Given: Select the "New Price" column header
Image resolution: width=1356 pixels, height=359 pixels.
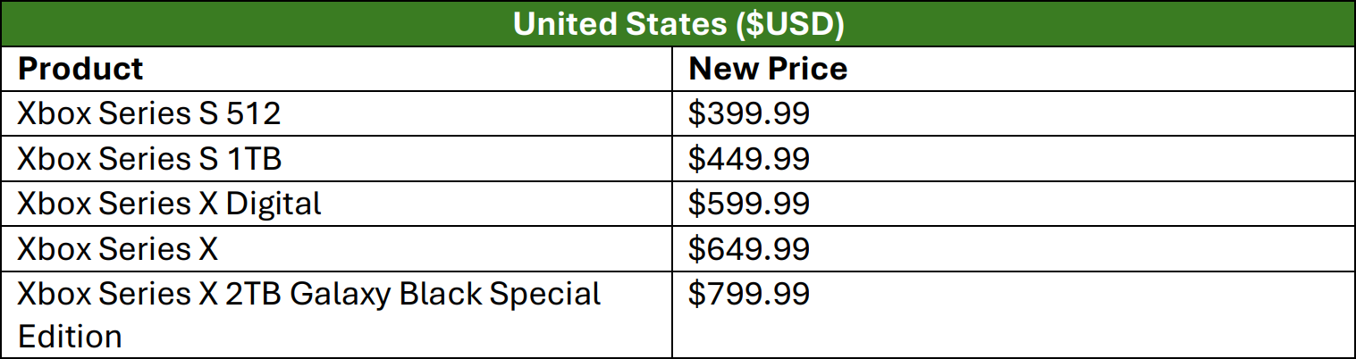Looking at the screenshot, I should 768,69.
